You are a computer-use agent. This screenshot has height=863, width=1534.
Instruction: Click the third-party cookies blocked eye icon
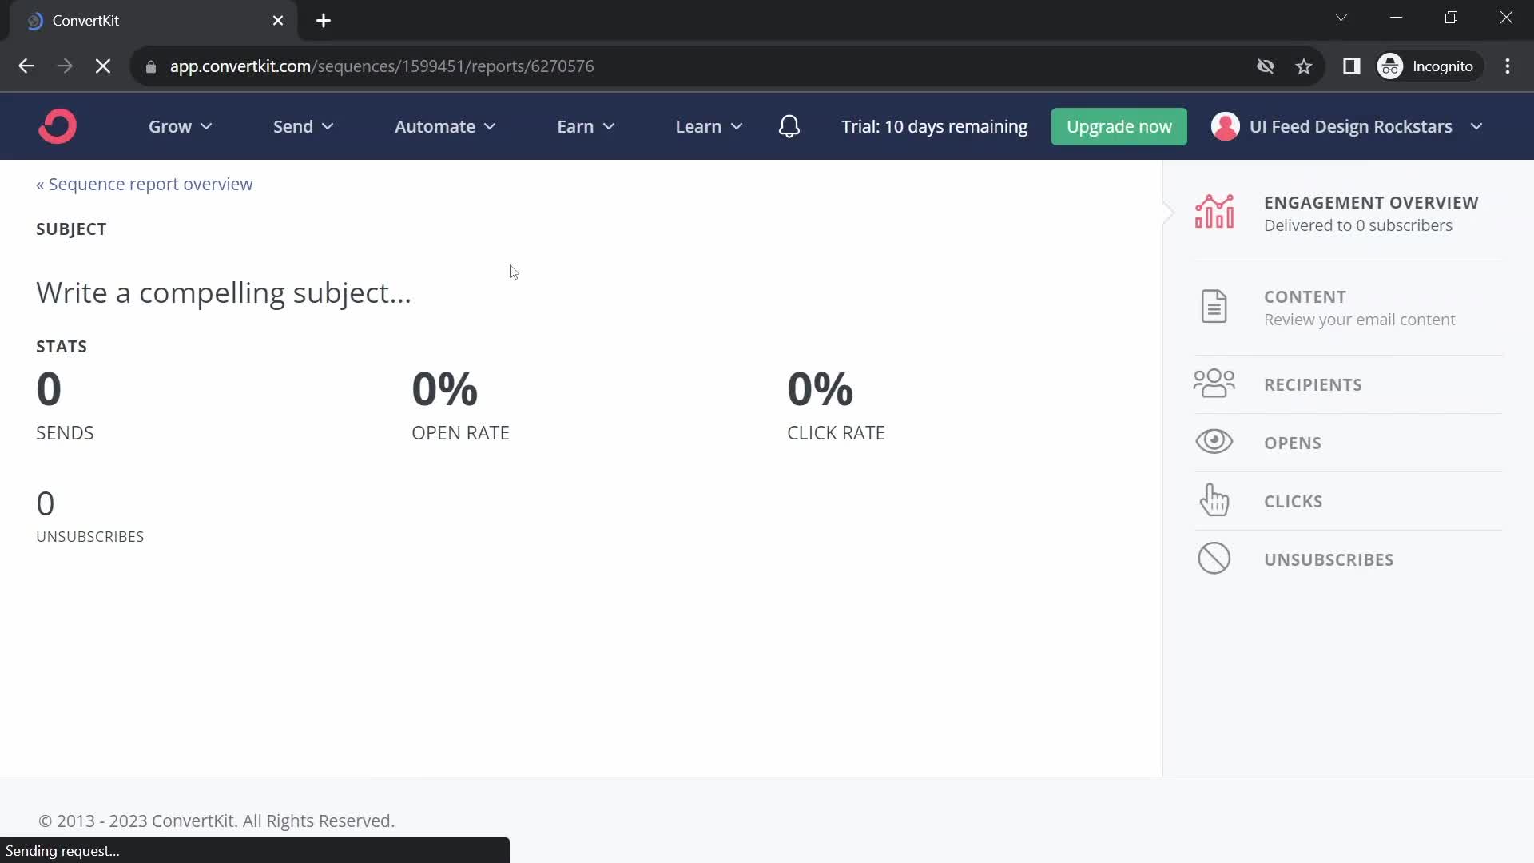coord(1266,66)
